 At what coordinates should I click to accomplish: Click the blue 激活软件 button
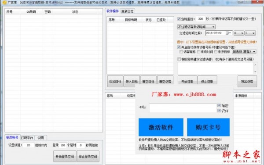(161, 127)
